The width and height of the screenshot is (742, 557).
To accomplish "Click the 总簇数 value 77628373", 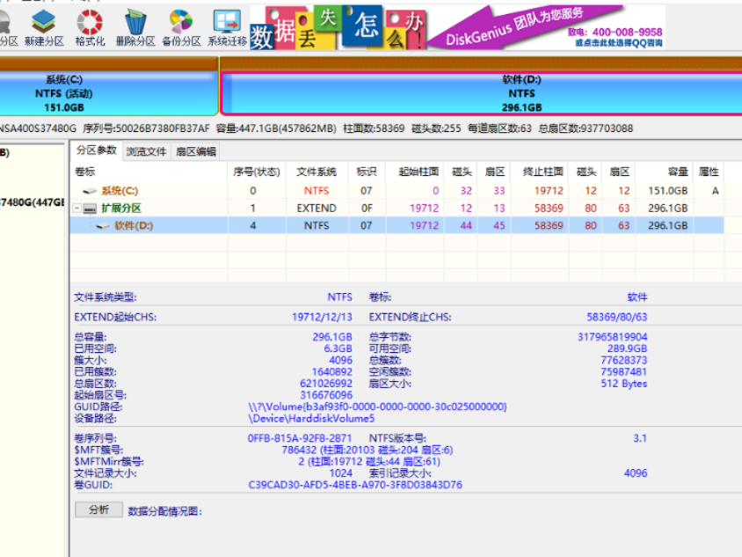I will click(623, 360).
